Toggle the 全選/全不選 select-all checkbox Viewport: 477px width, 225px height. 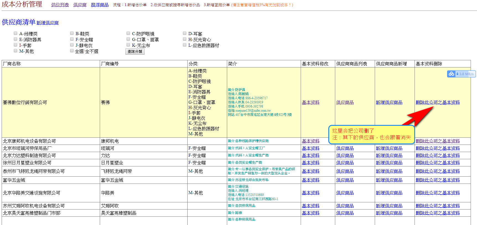[72, 51]
